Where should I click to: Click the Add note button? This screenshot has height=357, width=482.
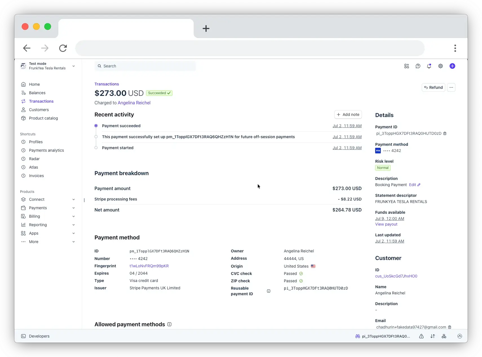click(x=348, y=114)
